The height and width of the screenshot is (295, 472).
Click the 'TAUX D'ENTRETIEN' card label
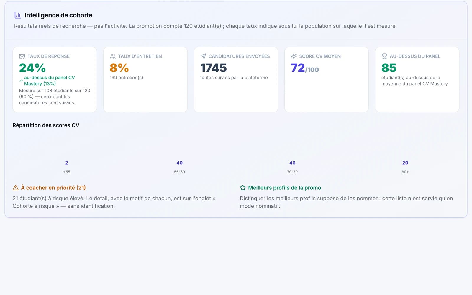click(140, 56)
